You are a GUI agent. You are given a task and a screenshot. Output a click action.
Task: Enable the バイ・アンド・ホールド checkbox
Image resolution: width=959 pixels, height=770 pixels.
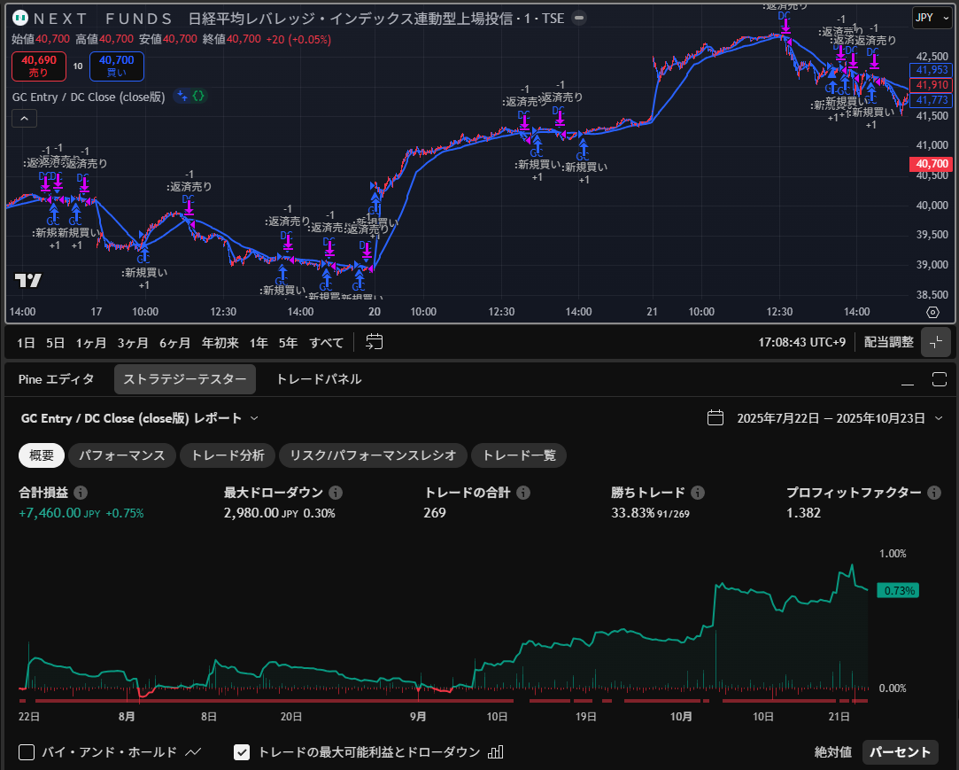[27, 752]
